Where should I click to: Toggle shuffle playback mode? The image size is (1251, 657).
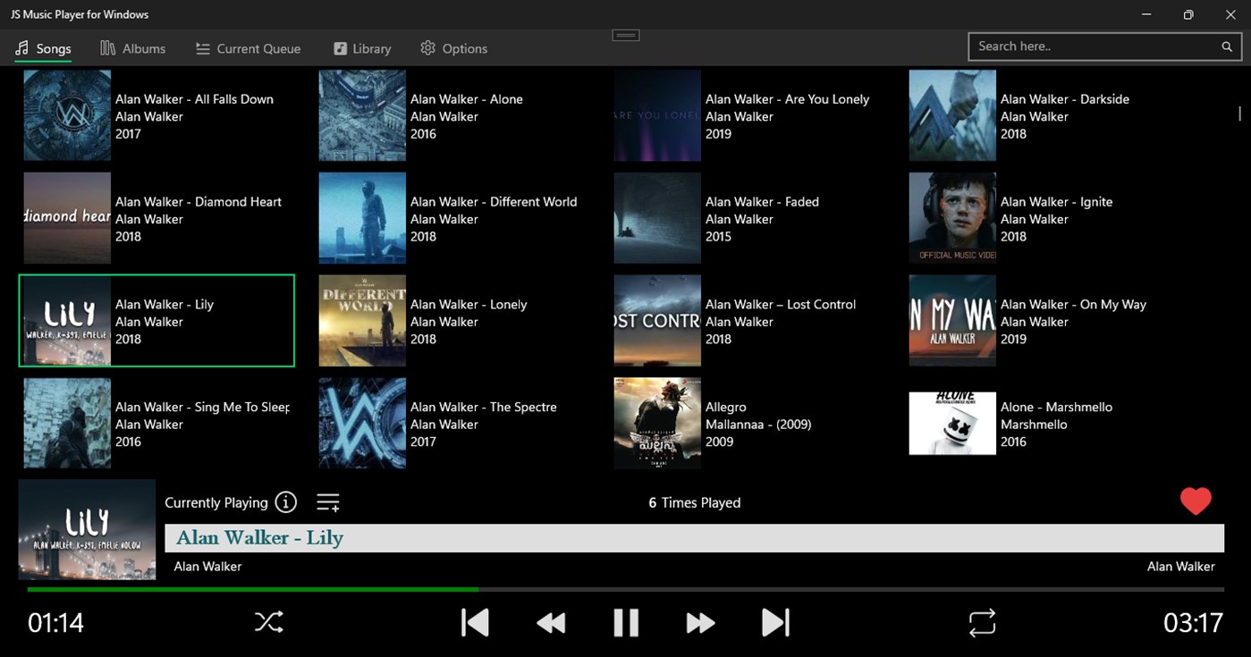[268, 622]
